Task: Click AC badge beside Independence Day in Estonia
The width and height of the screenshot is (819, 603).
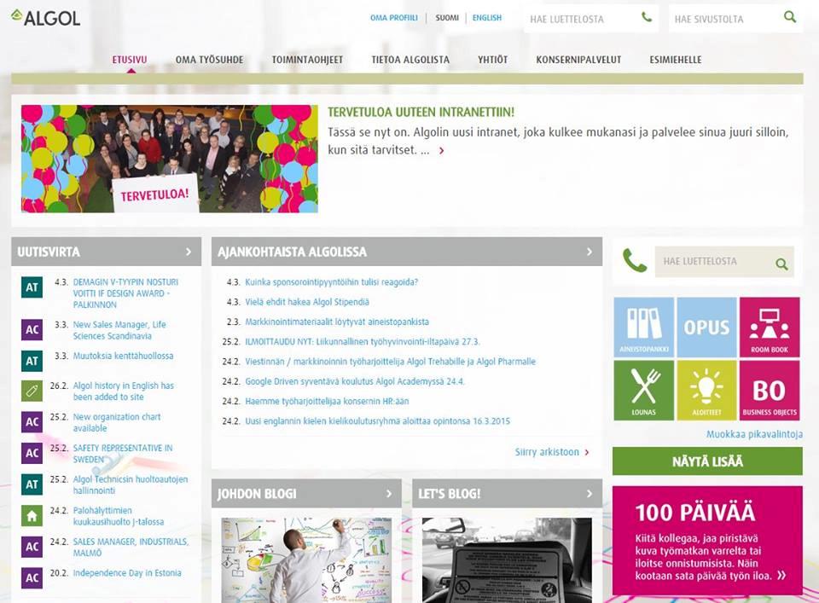Action: pos(32,578)
